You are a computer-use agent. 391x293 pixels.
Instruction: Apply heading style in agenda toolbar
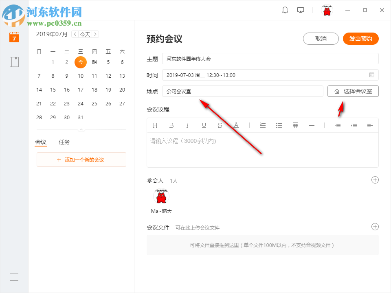click(155, 125)
